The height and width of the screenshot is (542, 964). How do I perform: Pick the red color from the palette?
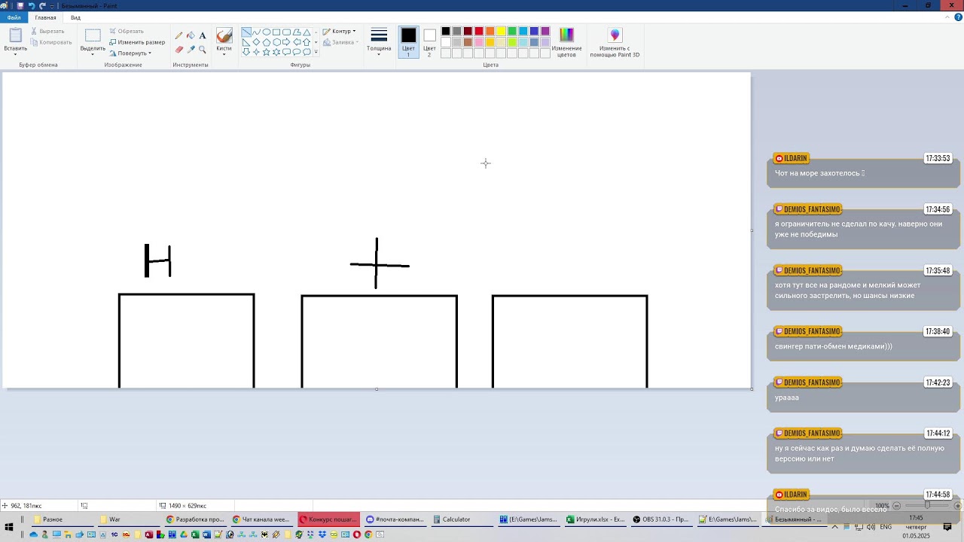(478, 32)
